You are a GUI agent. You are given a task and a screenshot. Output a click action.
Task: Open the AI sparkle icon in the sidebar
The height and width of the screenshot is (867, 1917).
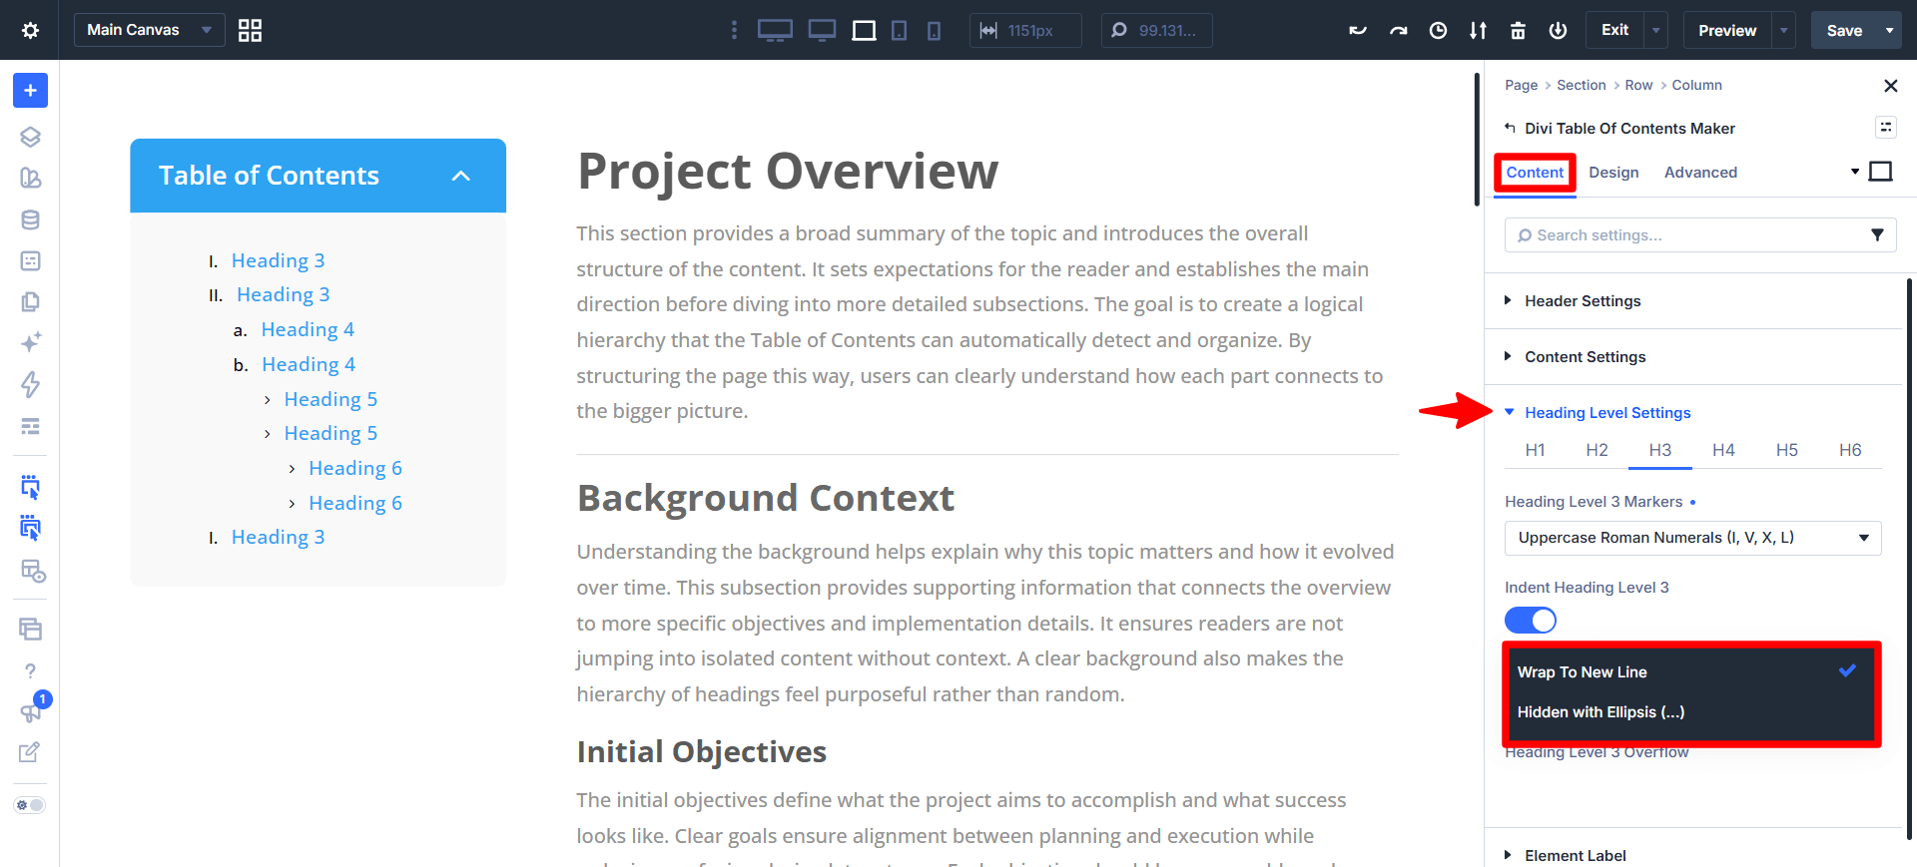(x=30, y=342)
